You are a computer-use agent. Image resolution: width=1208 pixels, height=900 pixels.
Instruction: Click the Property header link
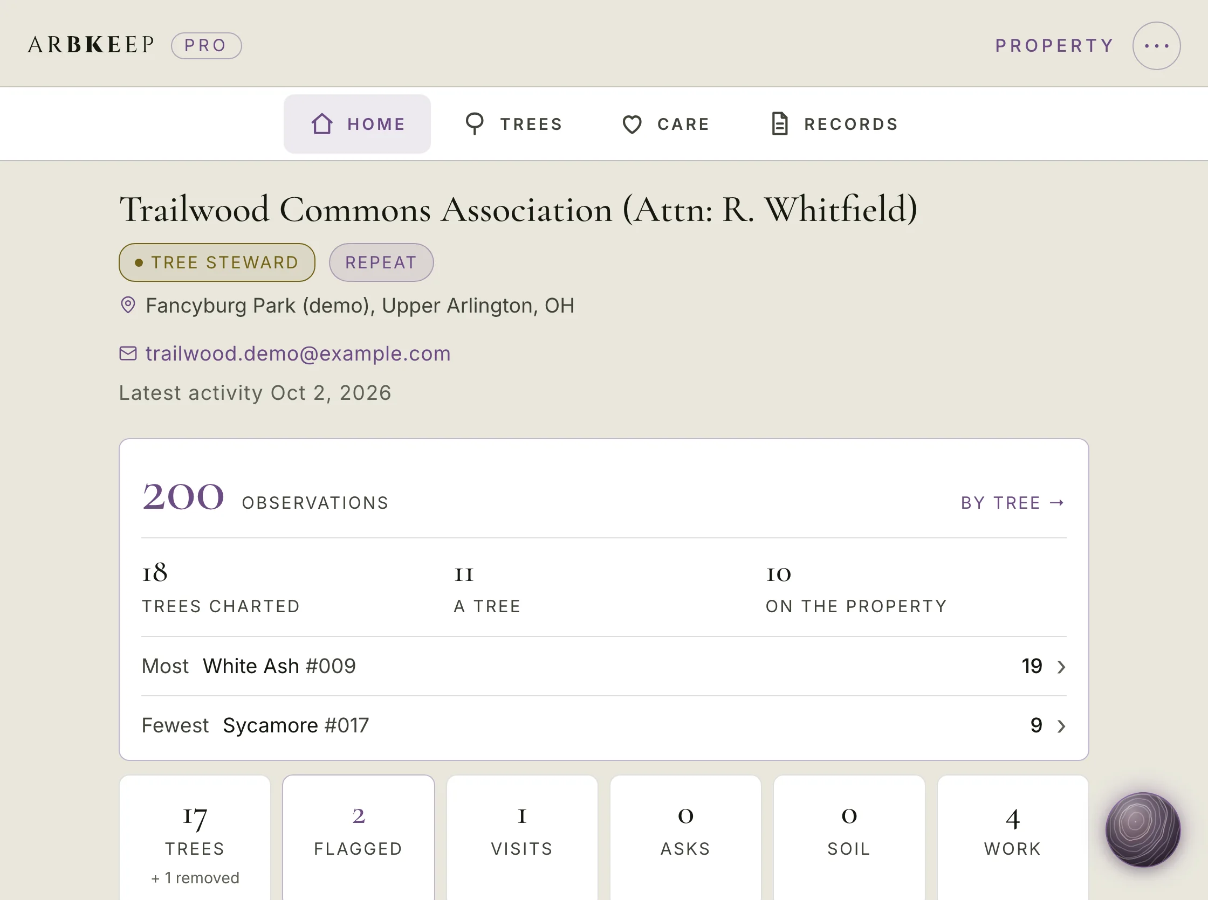pos(1054,46)
